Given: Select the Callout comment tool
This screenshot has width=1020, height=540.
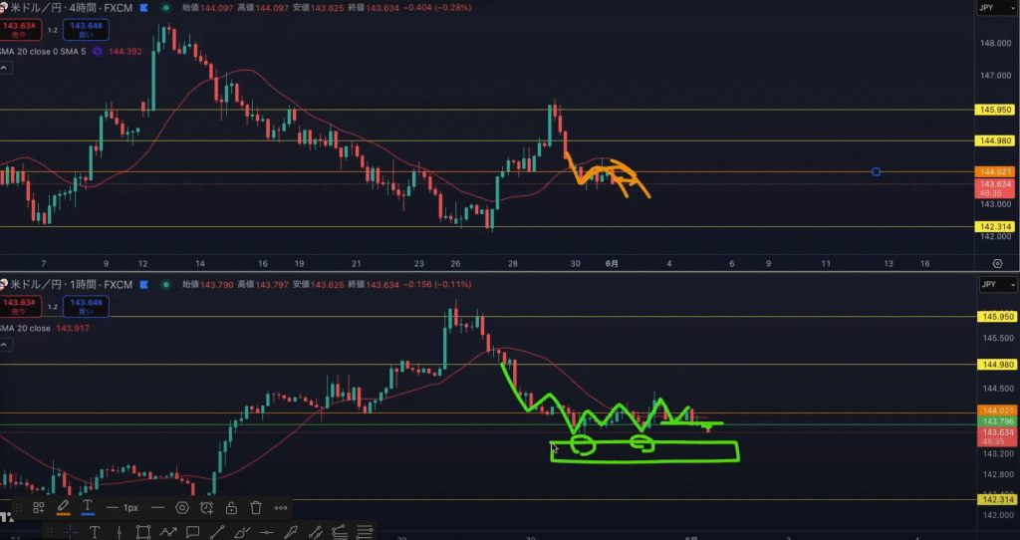Looking at the screenshot, I should (192, 532).
